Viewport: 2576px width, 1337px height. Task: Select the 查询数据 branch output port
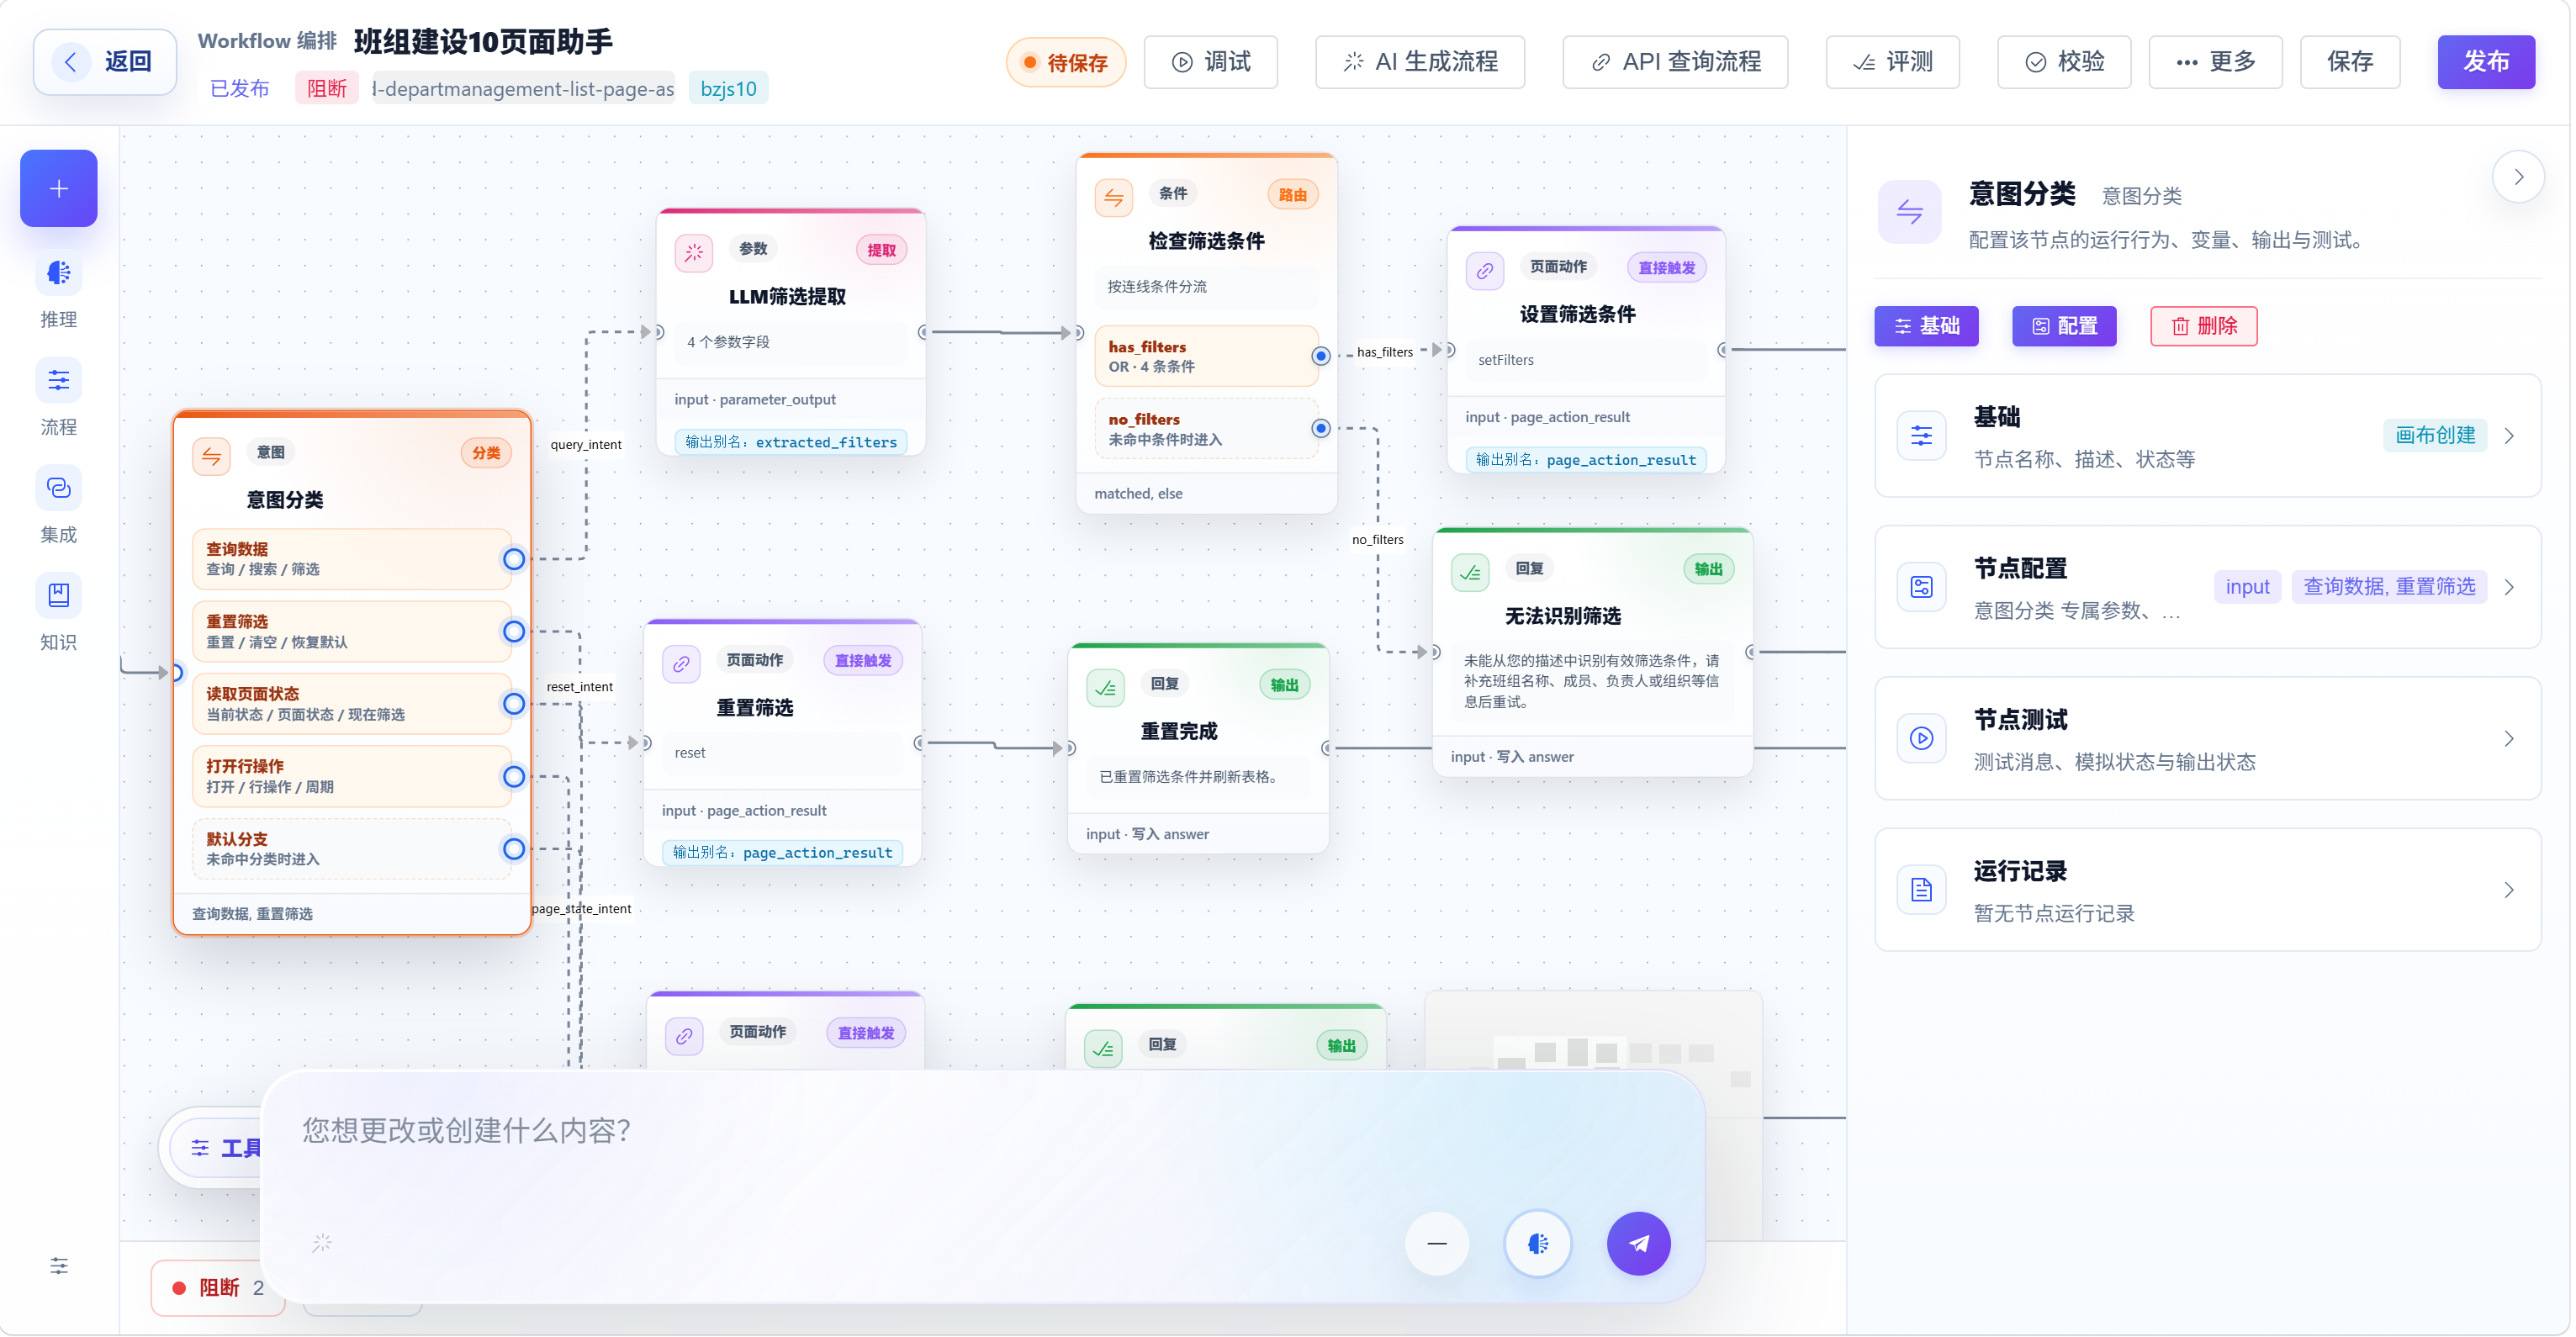[514, 559]
